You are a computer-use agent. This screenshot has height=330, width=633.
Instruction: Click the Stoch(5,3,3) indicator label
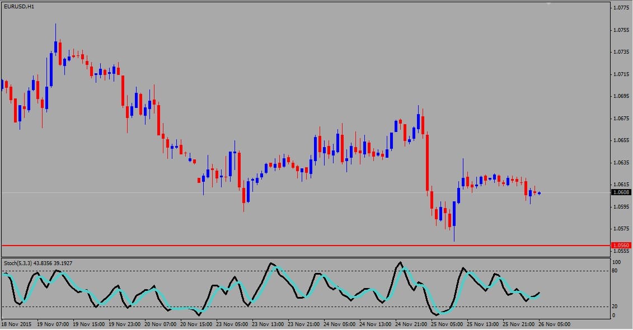[38, 263]
